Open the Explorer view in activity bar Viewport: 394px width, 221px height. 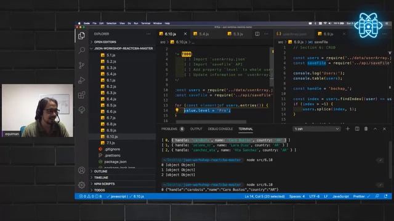click(x=81, y=36)
